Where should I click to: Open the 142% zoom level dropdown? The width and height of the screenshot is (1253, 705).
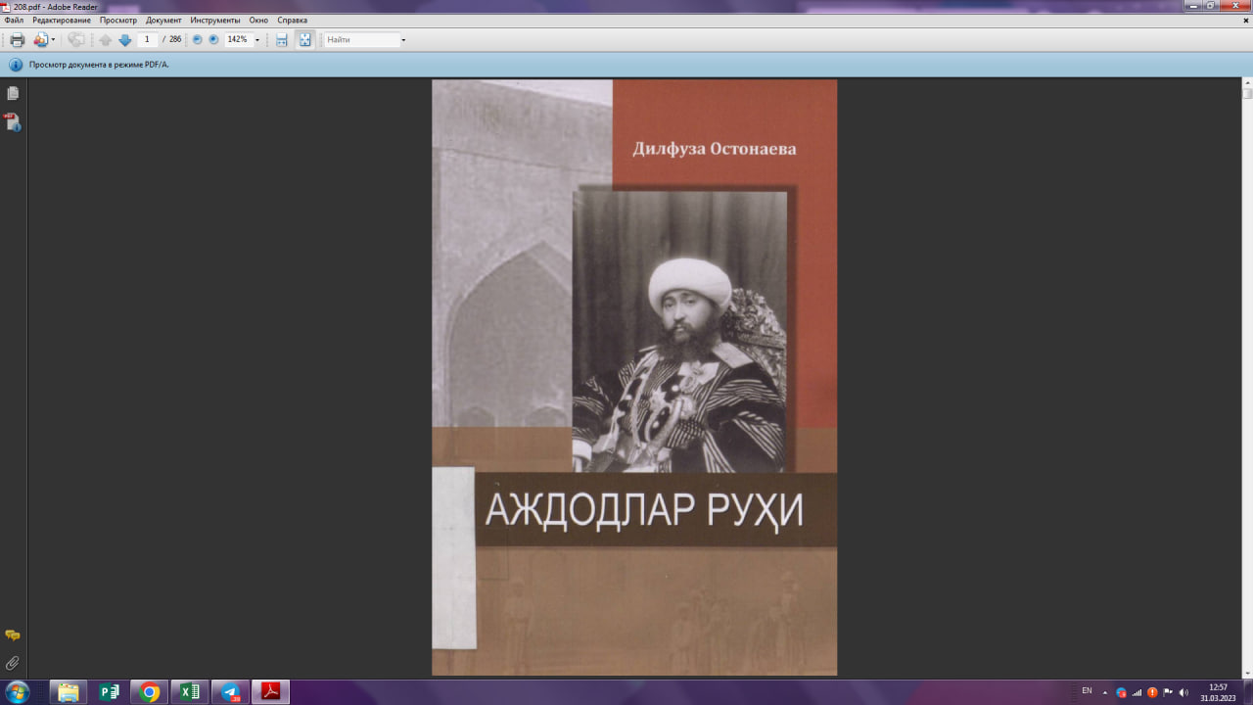coord(257,39)
